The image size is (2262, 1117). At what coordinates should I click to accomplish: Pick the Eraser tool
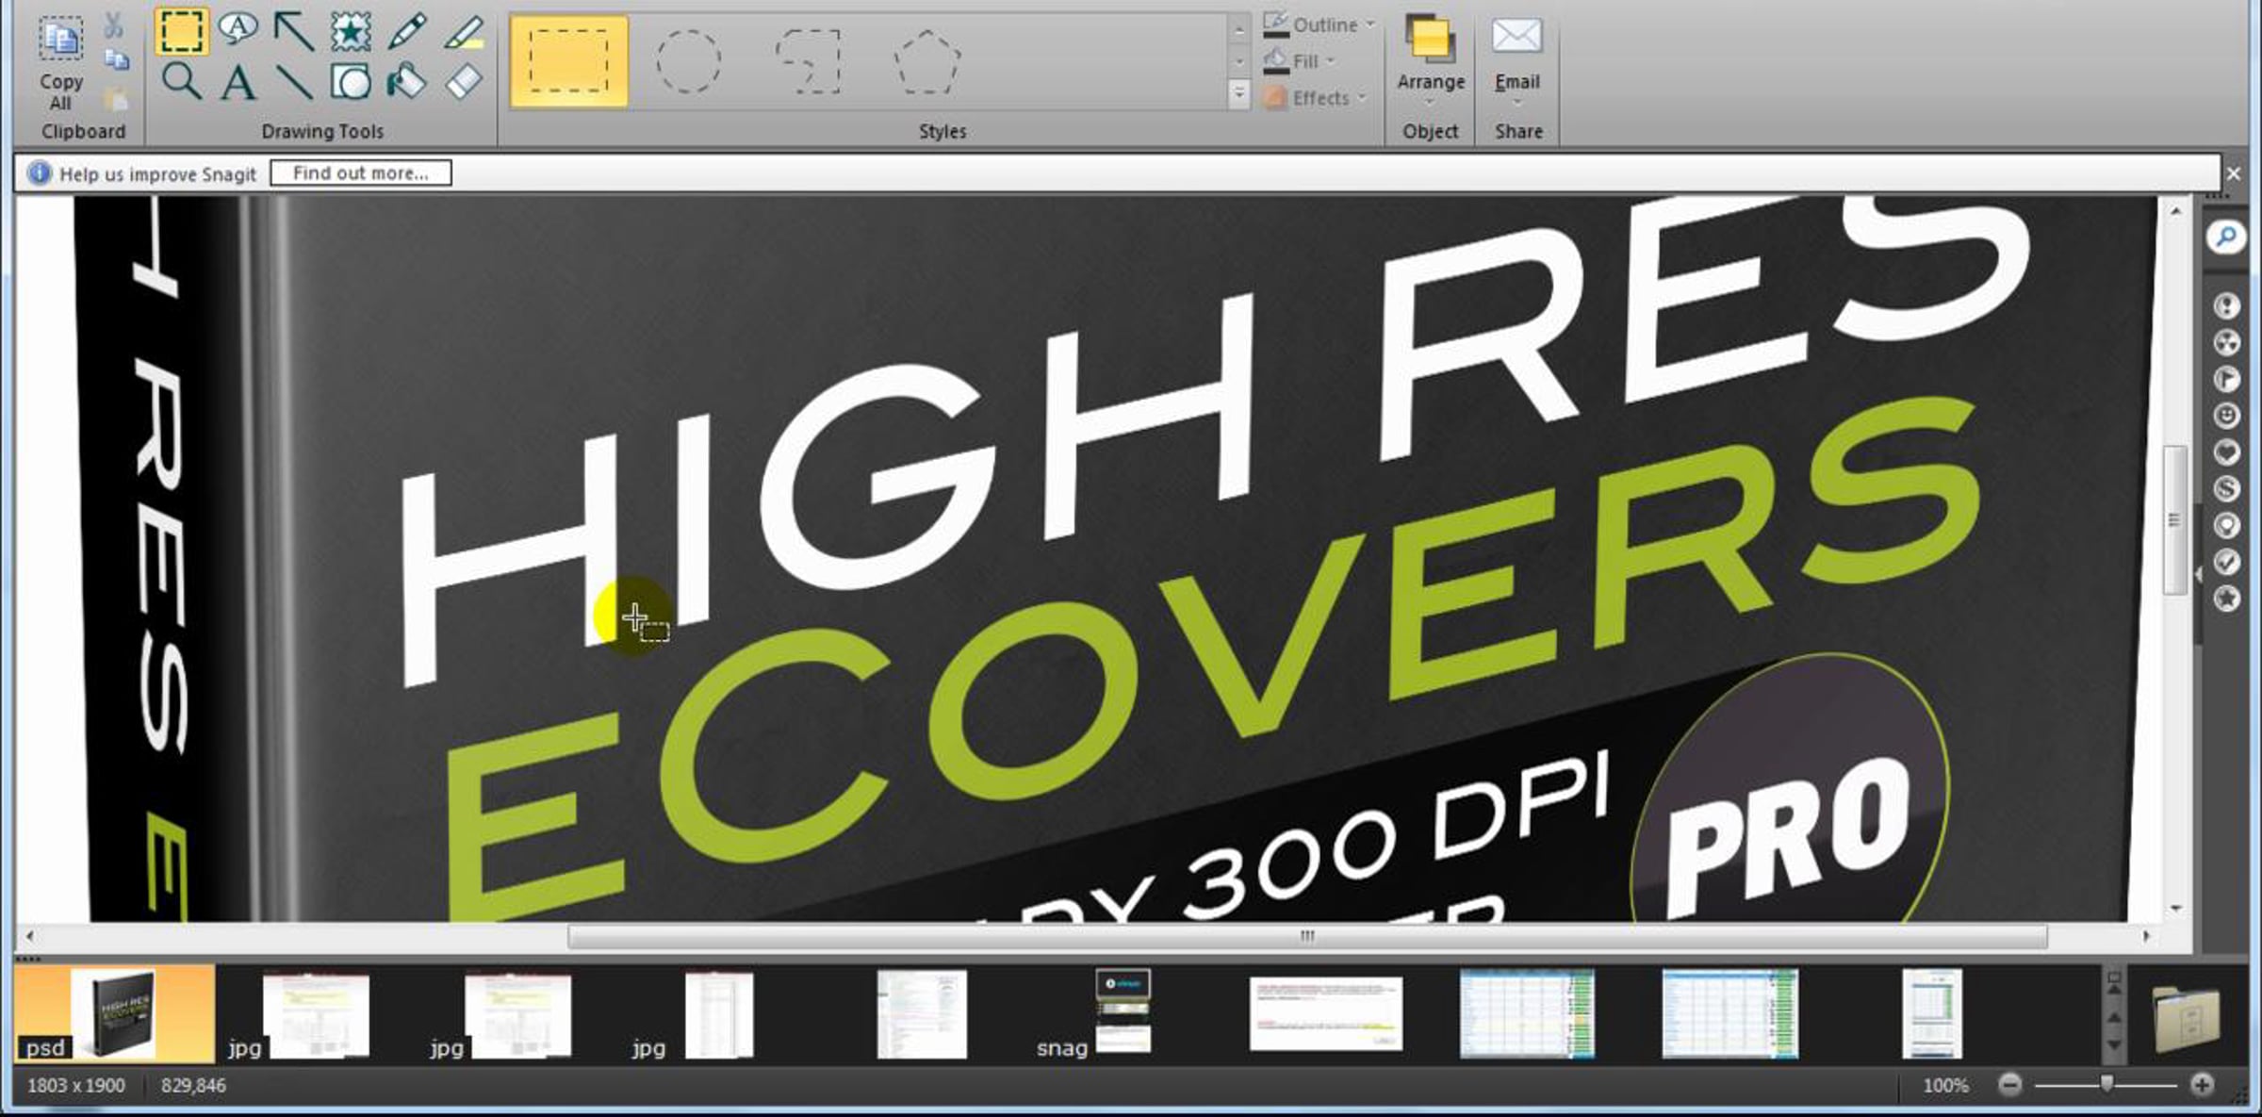(464, 82)
